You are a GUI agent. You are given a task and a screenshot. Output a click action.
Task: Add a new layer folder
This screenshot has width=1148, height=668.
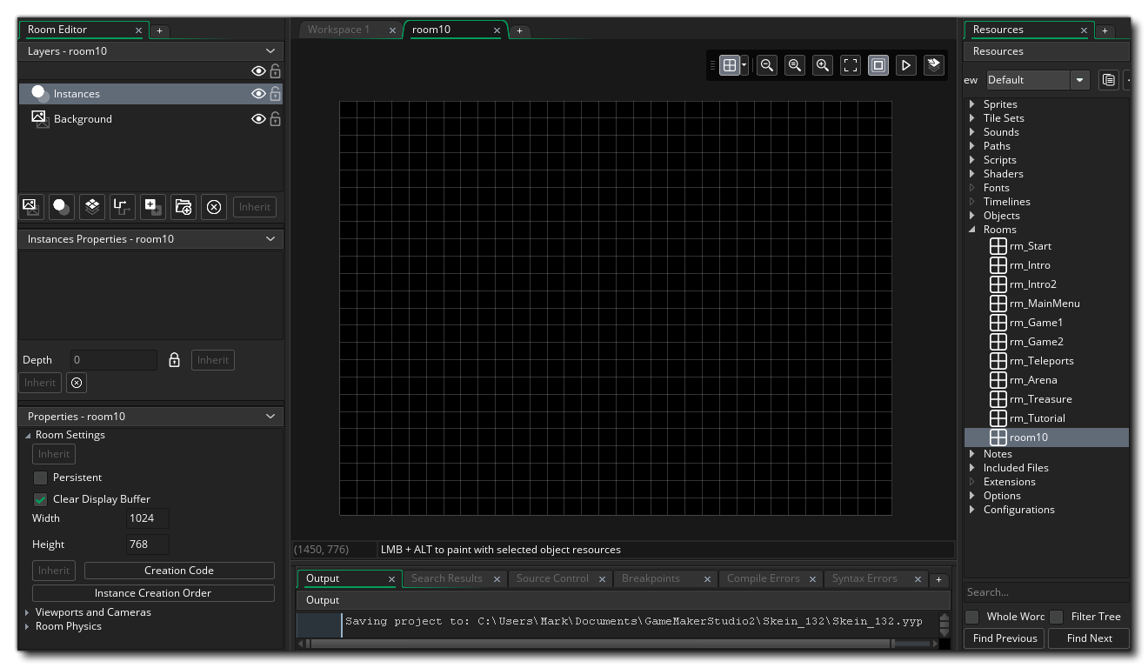pos(184,207)
